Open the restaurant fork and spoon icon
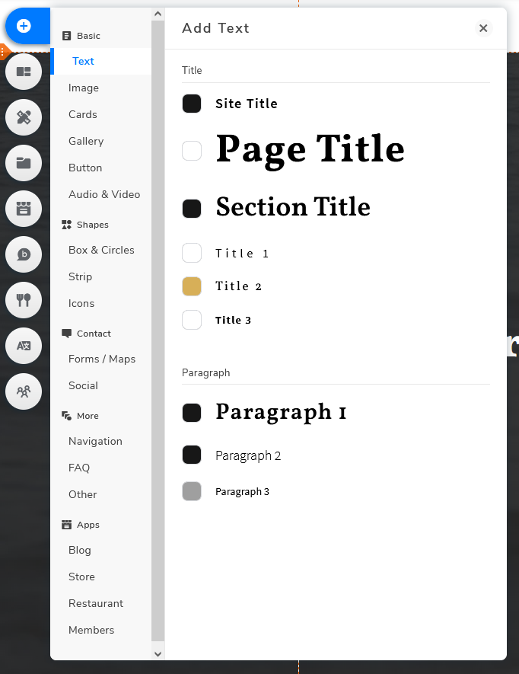This screenshot has width=519, height=674. pos(24,300)
